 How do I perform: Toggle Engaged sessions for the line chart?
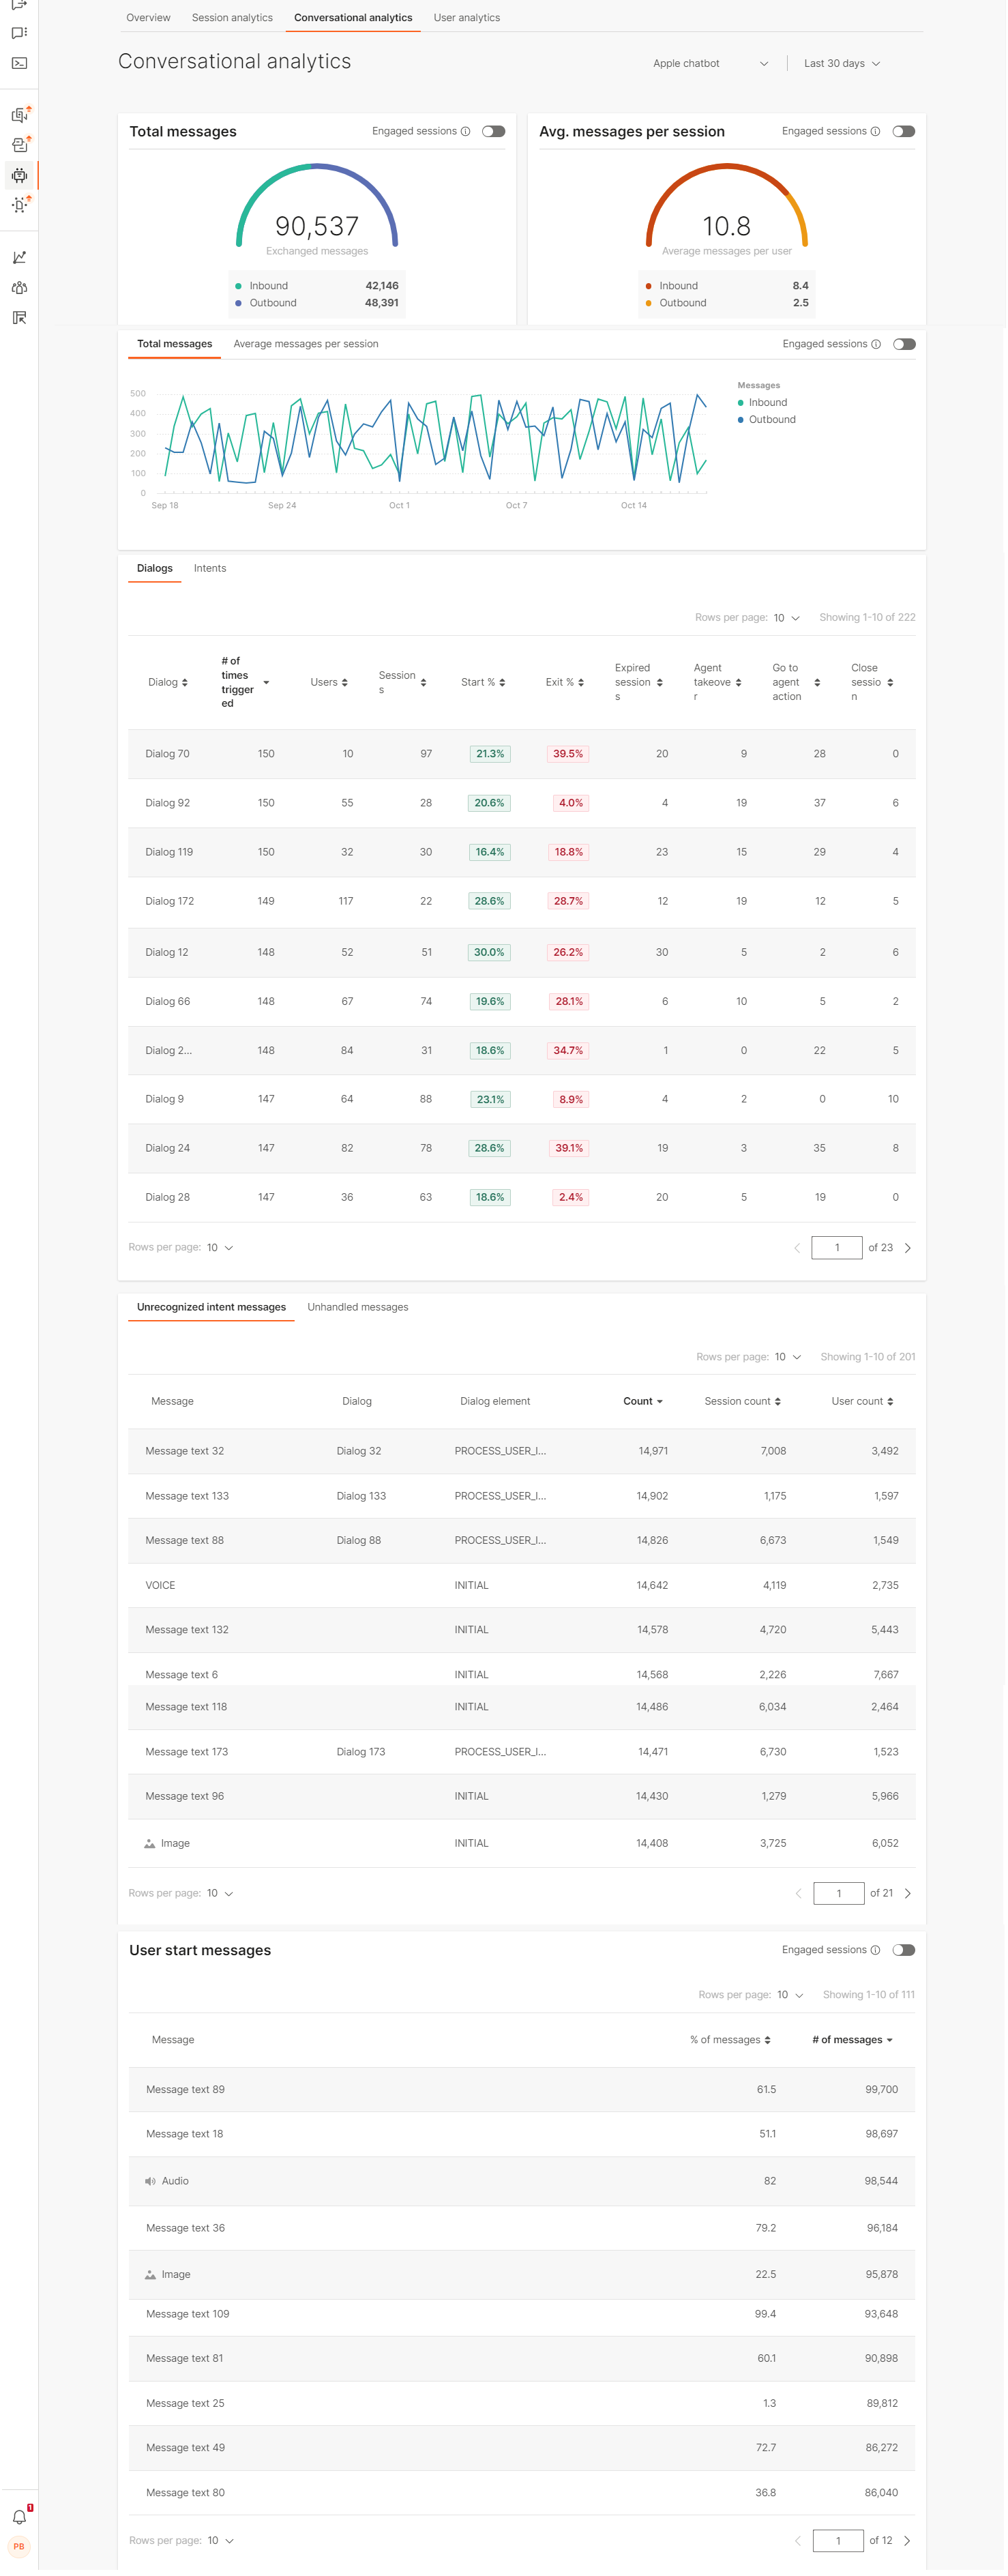(904, 345)
